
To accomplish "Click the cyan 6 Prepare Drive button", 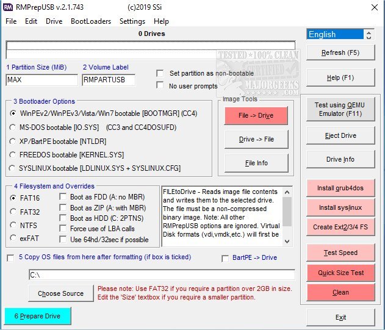I will (x=38, y=316).
